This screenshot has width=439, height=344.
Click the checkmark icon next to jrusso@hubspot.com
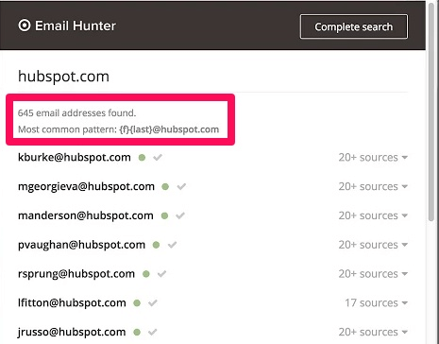pos(153,332)
